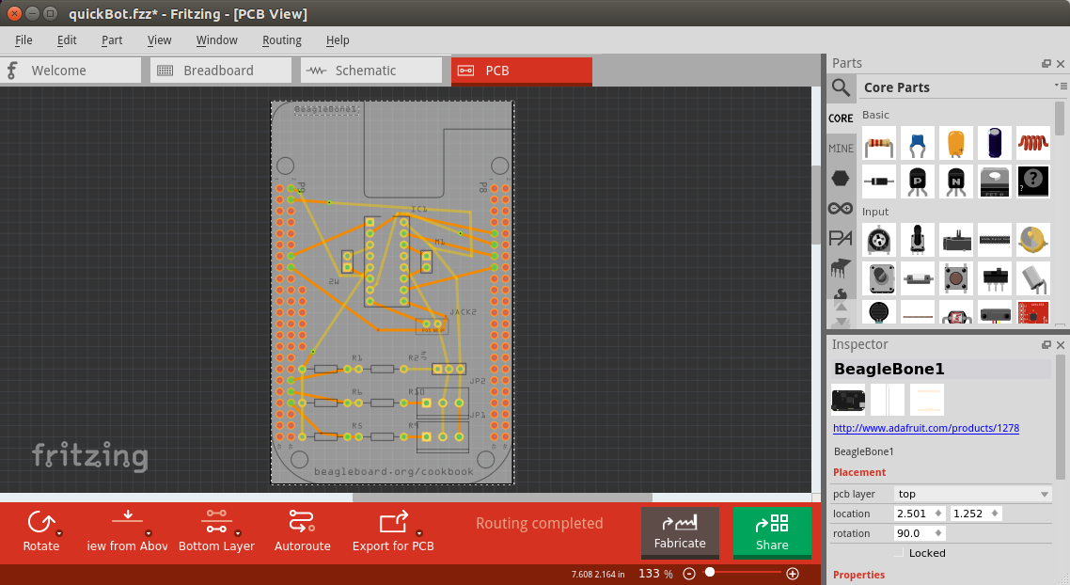Open the Arduino parts bin
The width and height of the screenshot is (1070, 585).
841,208
